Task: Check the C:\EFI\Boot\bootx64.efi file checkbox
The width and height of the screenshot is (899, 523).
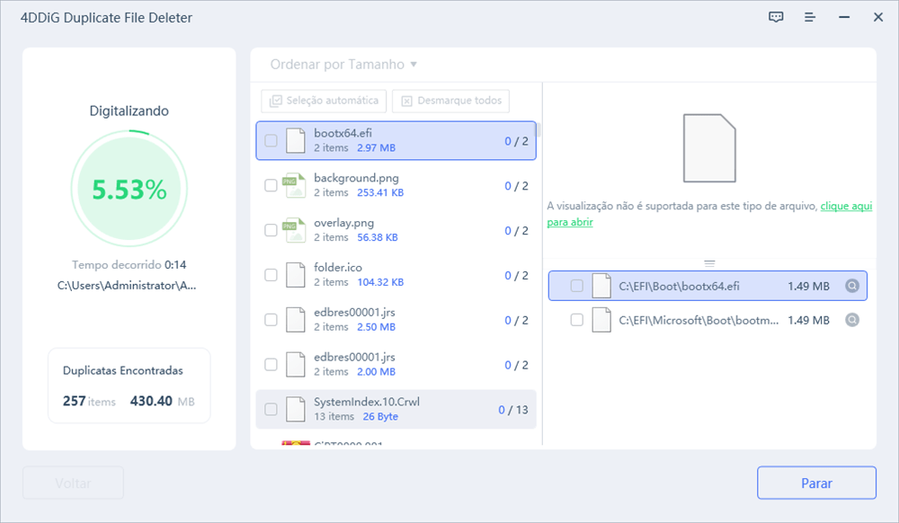Action: click(x=577, y=286)
